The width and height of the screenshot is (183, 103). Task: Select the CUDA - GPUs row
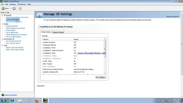click(x=73, y=61)
